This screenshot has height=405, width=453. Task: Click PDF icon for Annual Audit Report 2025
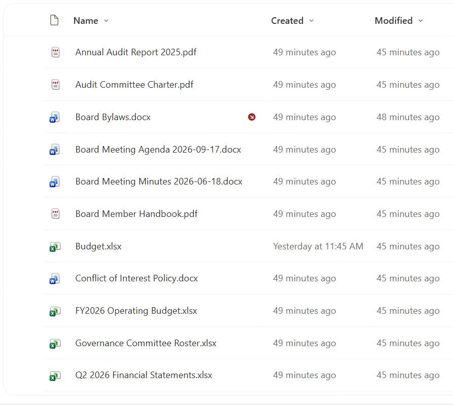pyautogui.click(x=55, y=52)
